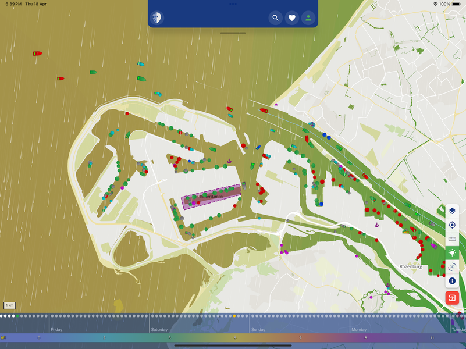Click the wind scale color bar at 5

235,337
